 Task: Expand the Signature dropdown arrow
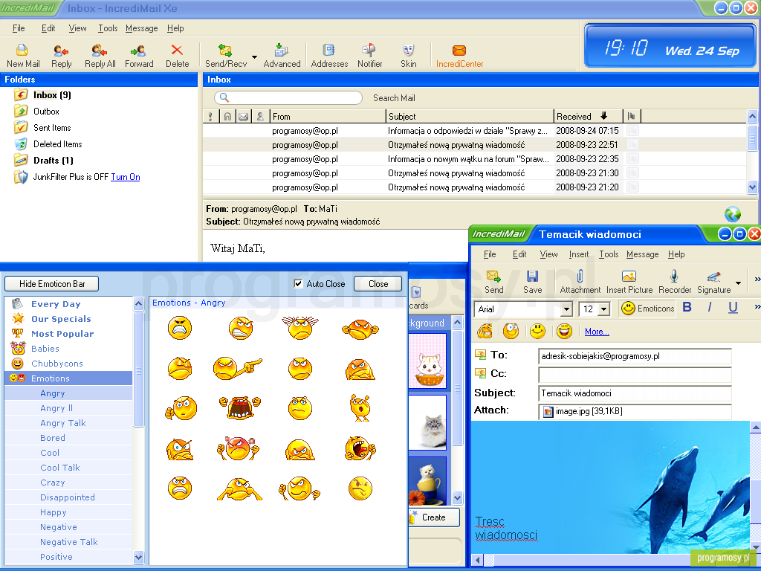tap(738, 283)
